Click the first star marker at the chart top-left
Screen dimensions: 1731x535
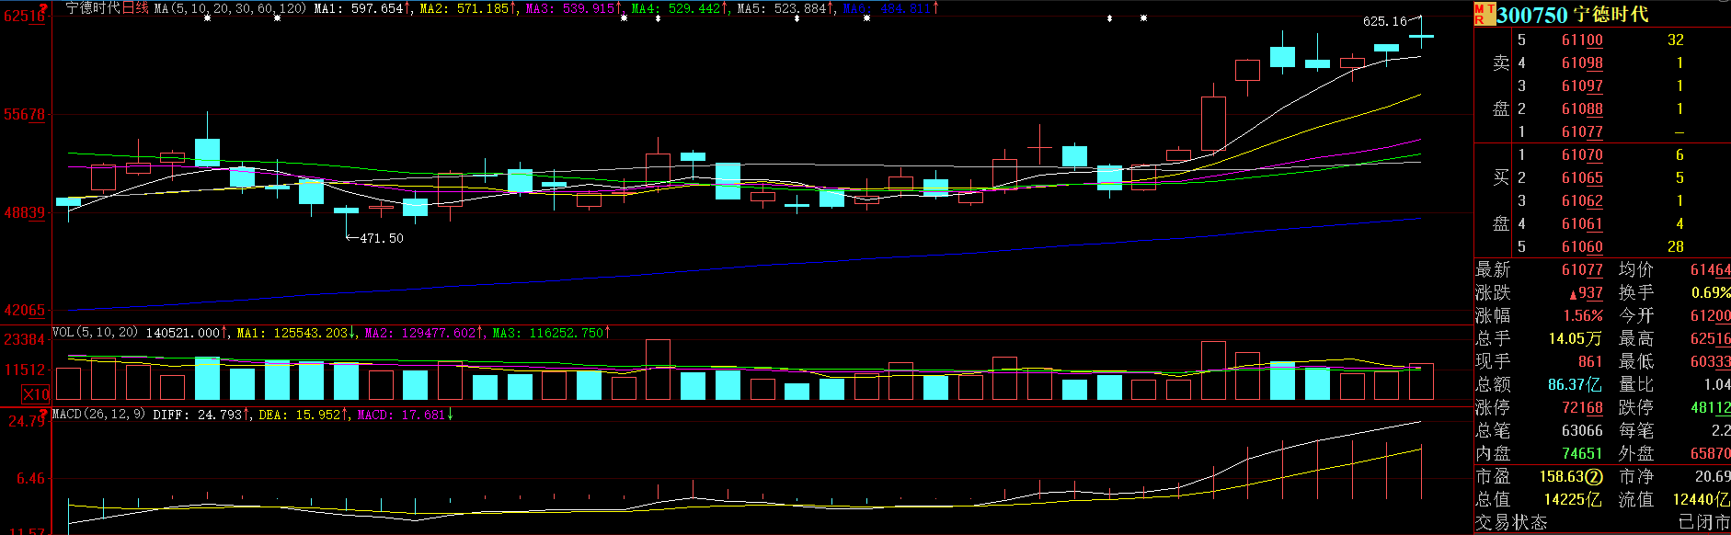207,18
